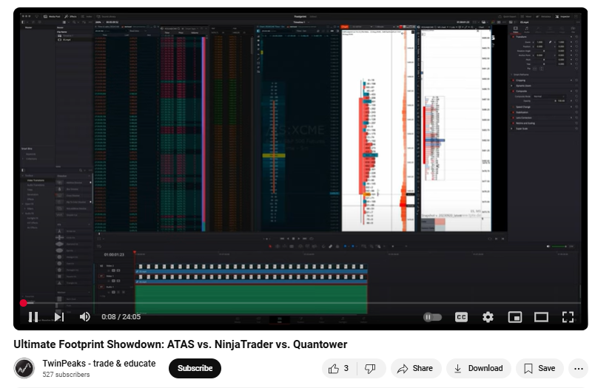
Task: Dislike this video
Action: [372, 368]
